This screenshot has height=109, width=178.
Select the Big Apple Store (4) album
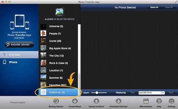(58, 48)
